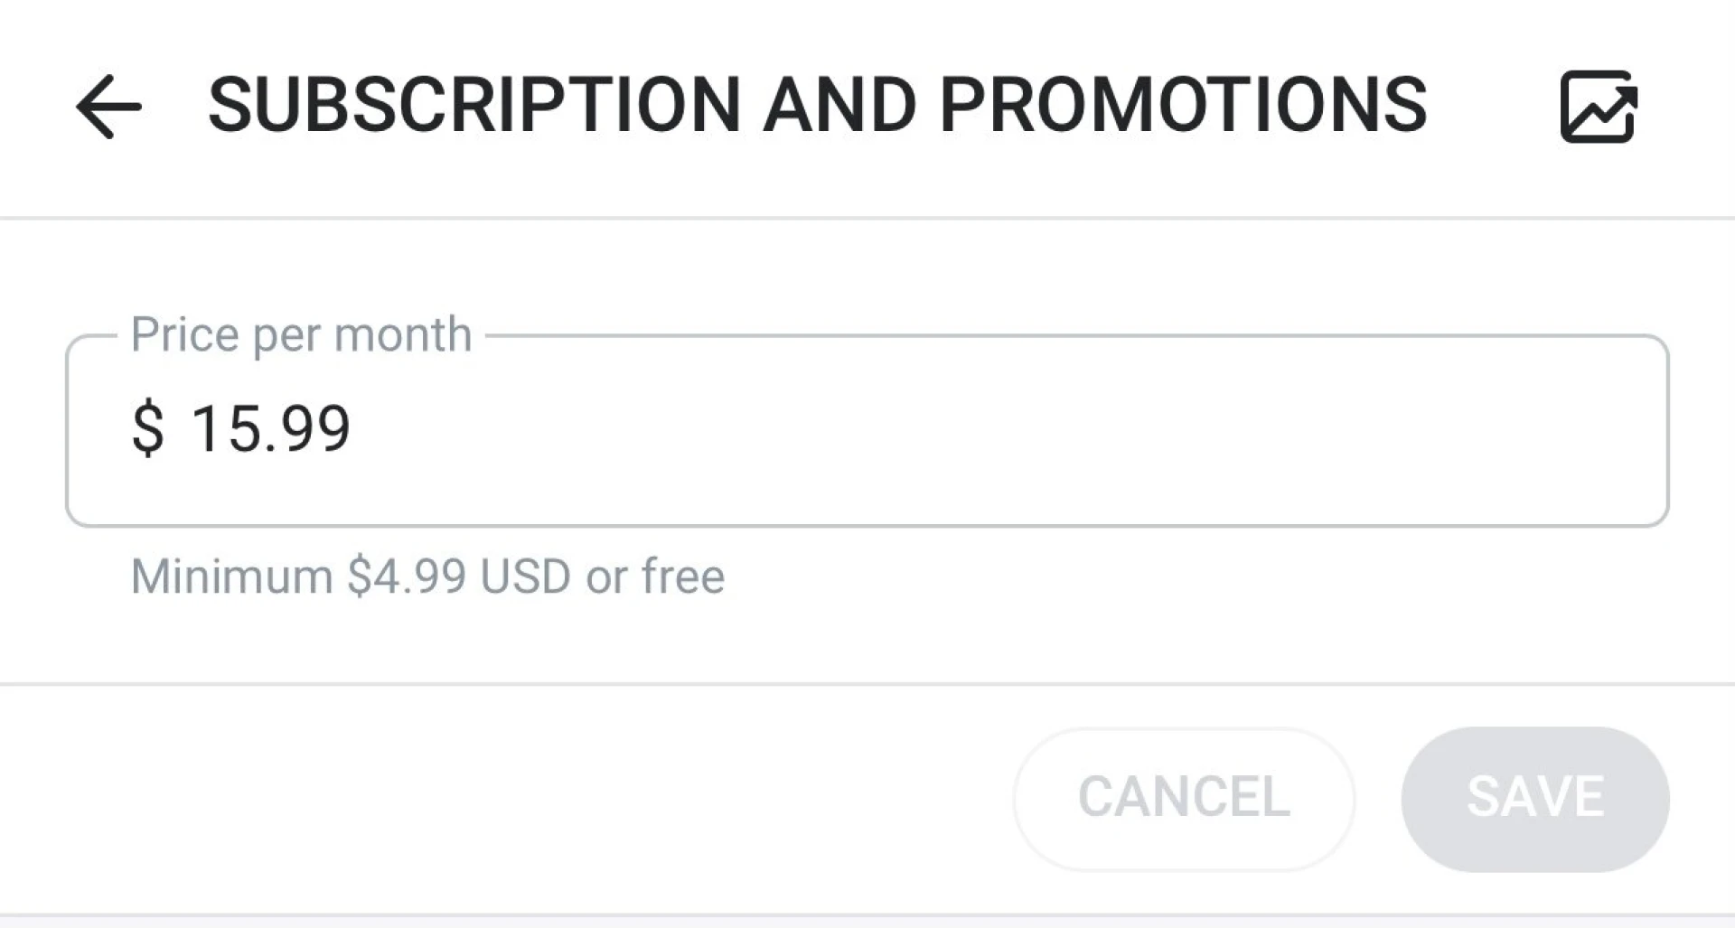This screenshot has width=1735, height=928.
Task: View promotion performance via the chart icon
Action: coord(1598,108)
